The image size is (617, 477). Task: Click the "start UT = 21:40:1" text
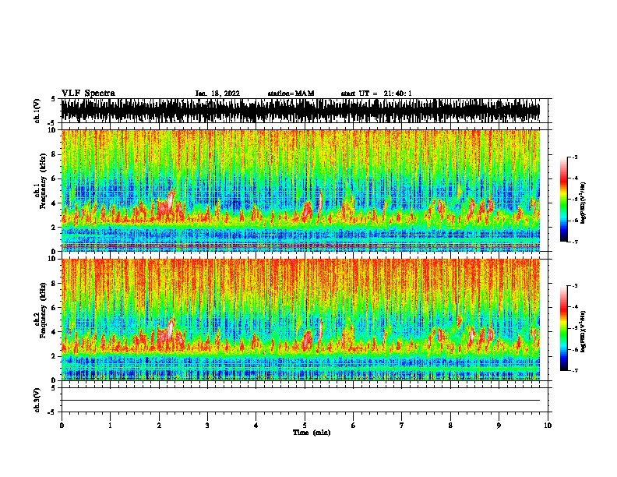point(376,94)
